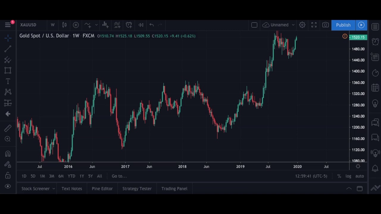This screenshot has width=381, height=214.
Task: Select the ruler measure tool
Action: coord(8,128)
